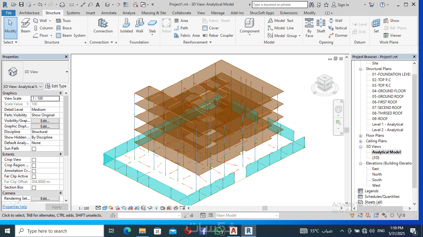Turn on the Section Box checkbox
423x237 pixels.
click(34, 188)
